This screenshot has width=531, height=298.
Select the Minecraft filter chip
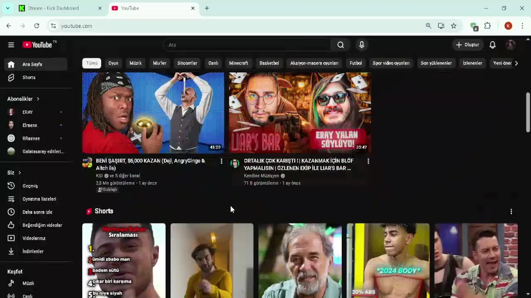pos(239,63)
